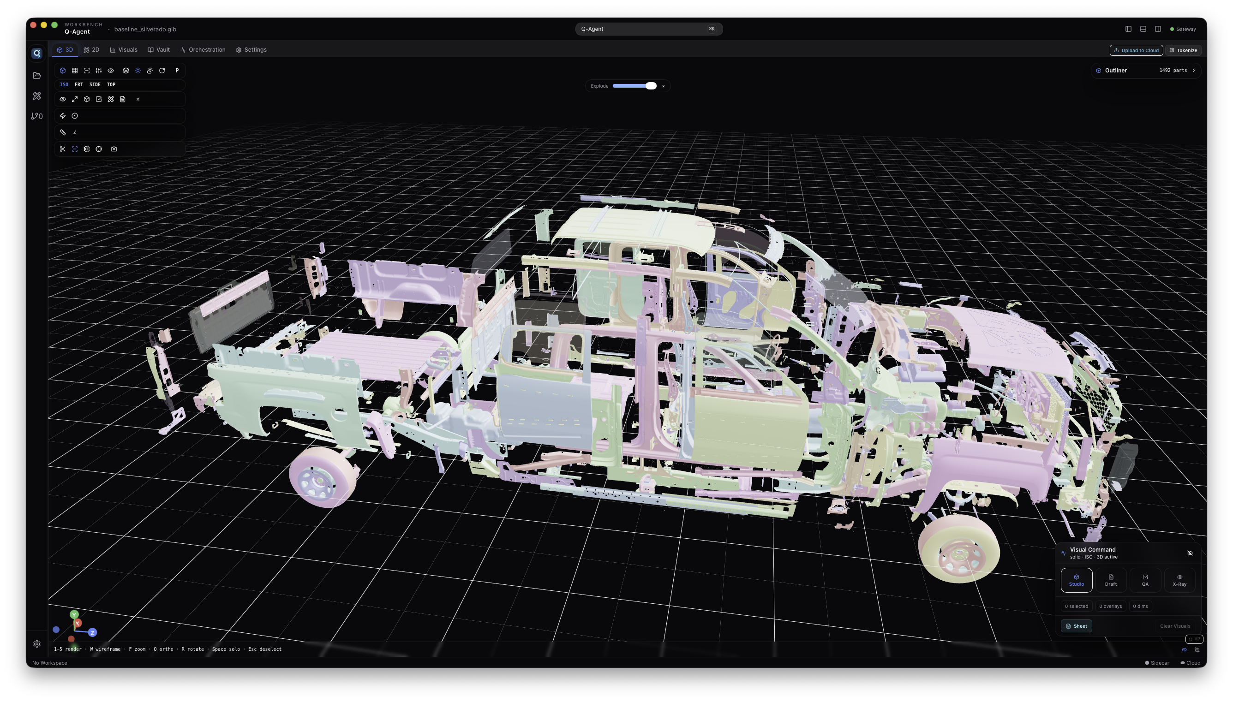The width and height of the screenshot is (1233, 702).
Task: Hide the Visual Command panel via eye-off icon
Action: 1190,553
